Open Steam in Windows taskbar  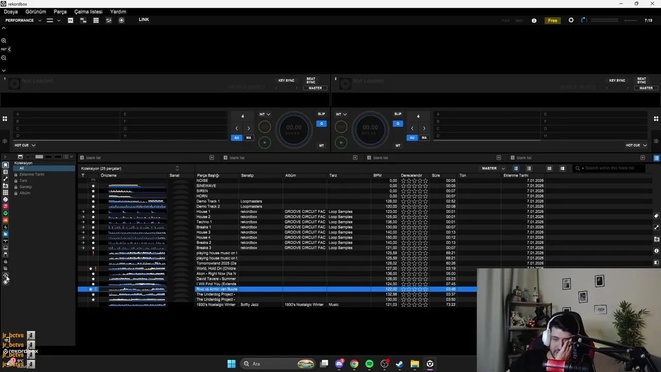pyautogui.click(x=399, y=364)
